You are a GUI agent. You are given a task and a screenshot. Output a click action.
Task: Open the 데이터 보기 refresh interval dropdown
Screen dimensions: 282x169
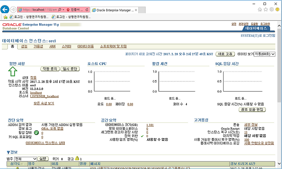264,54
